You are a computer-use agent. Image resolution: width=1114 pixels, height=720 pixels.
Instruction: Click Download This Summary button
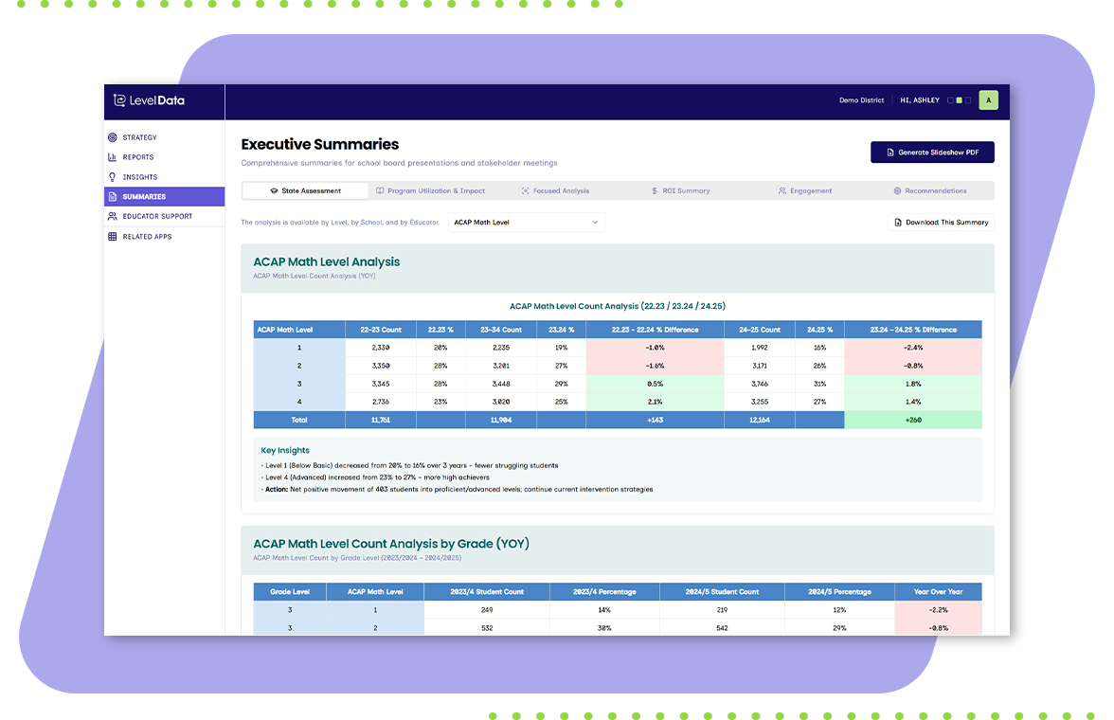(x=941, y=223)
